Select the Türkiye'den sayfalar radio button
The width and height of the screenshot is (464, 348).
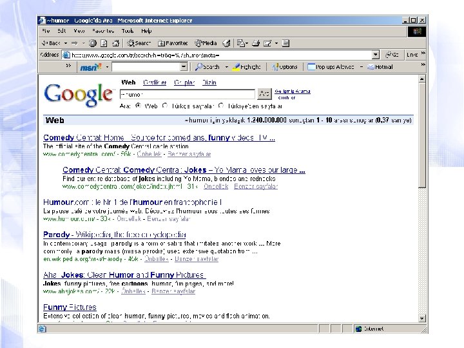coord(221,105)
